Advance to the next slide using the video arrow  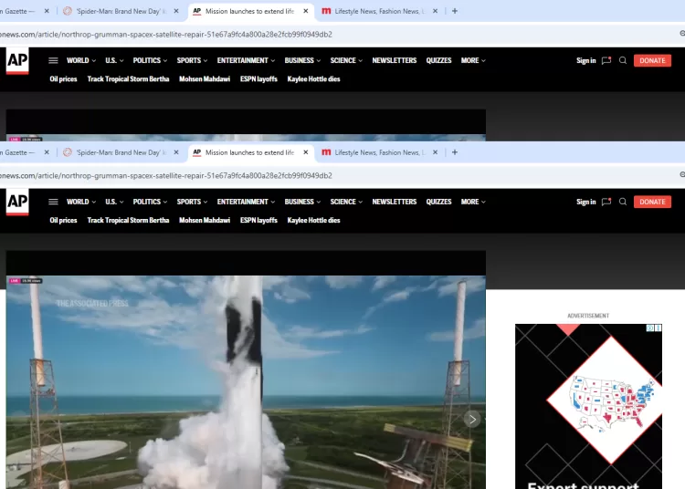[x=472, y=419]
